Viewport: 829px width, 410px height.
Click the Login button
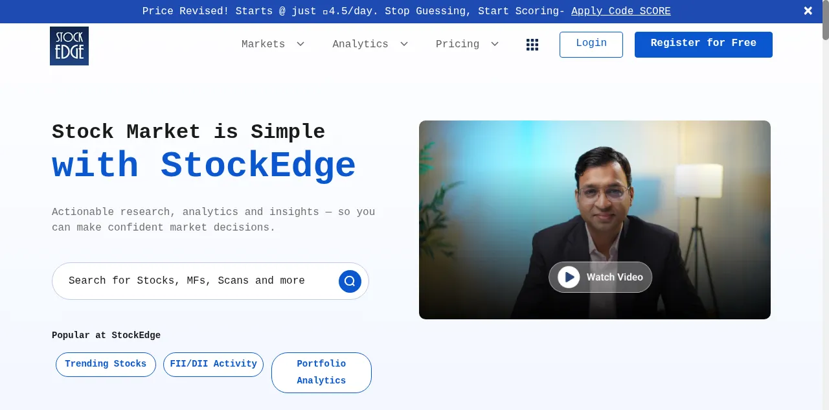[x=591, y=45]
